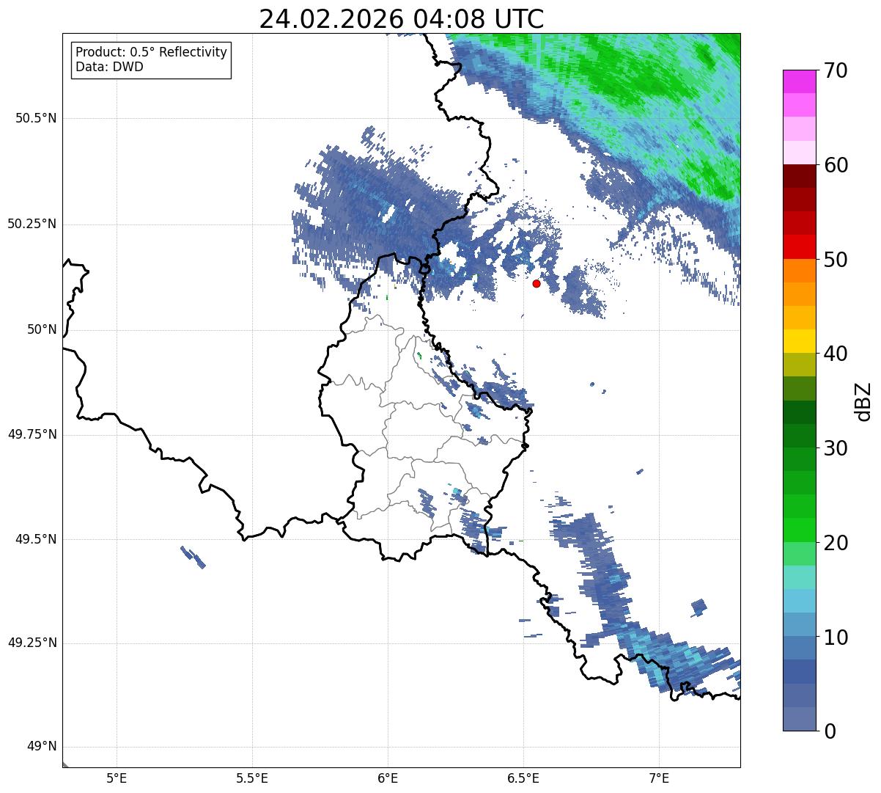Click the colorbar tick value 50

coord(836,260)
